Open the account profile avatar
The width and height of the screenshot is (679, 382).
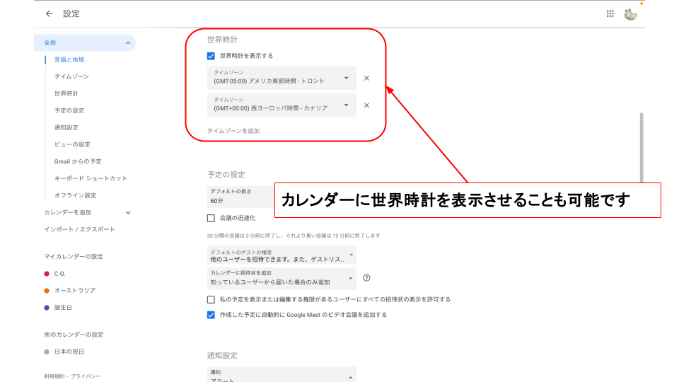[x=630, y=13]
